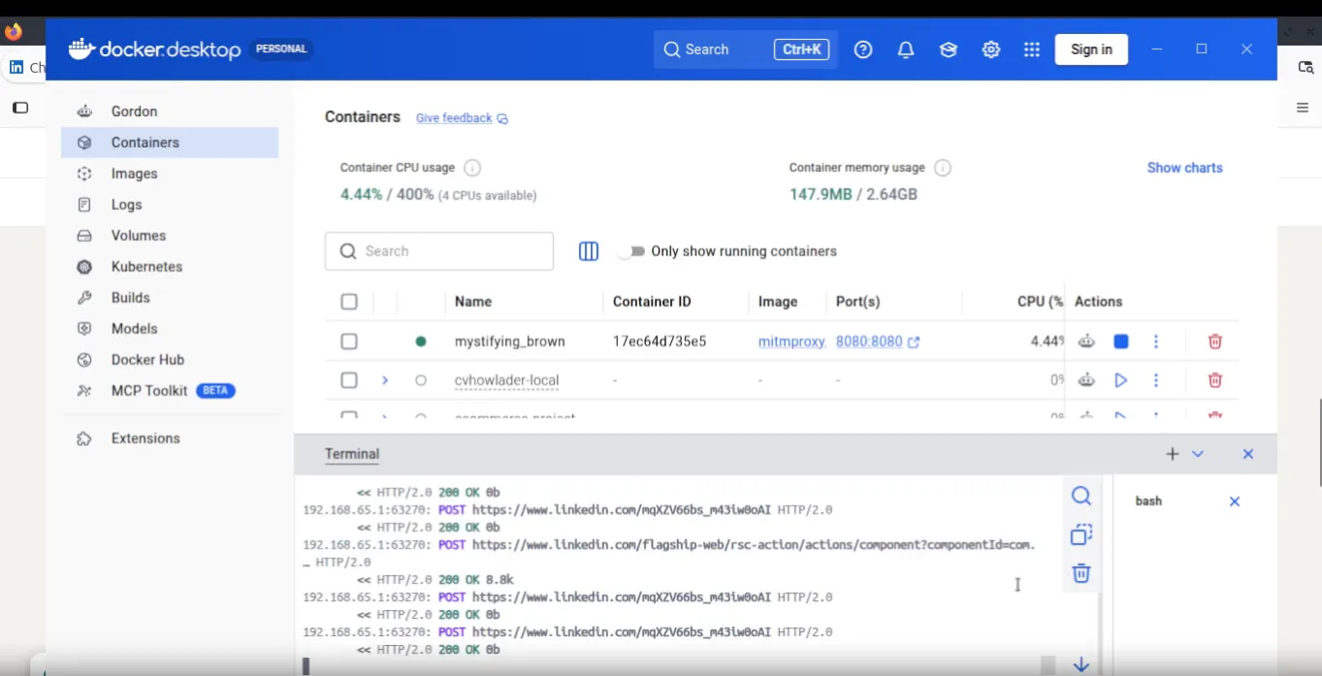Viewport: 1322px width, 676px height.
Task: Click the containers Search input field
Action: [x=439, y=251]
